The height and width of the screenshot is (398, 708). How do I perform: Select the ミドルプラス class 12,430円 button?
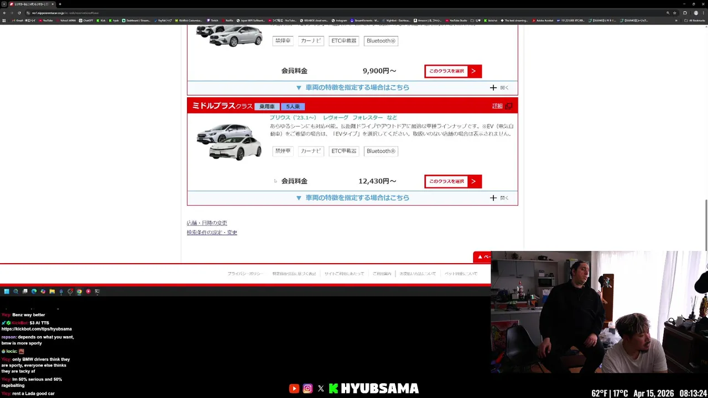(453, 181)
